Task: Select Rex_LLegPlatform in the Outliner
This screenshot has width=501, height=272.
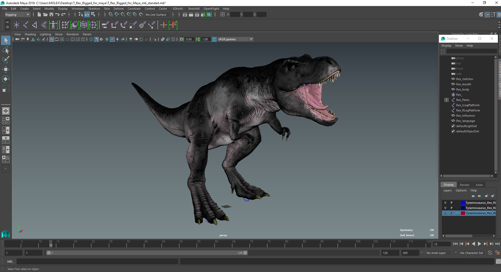Action: [467, 105]
